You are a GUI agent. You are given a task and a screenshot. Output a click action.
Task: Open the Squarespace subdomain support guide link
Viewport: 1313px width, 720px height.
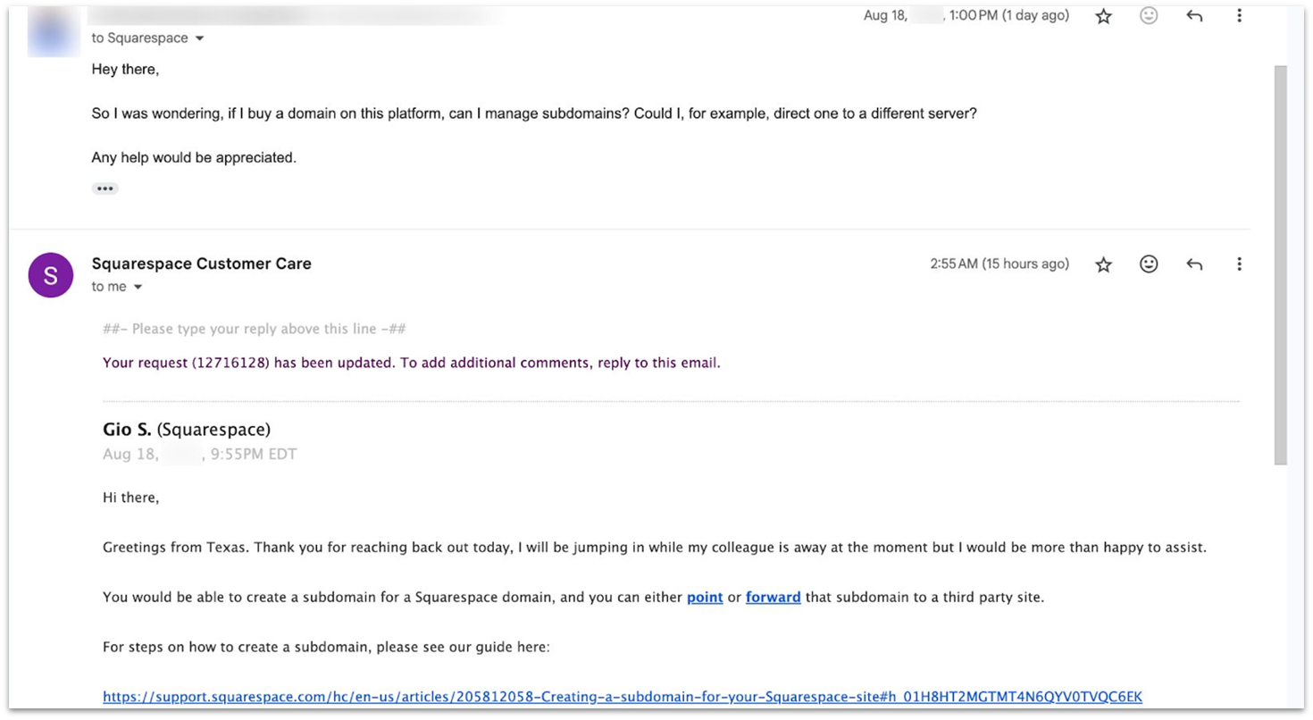[623, 696]
